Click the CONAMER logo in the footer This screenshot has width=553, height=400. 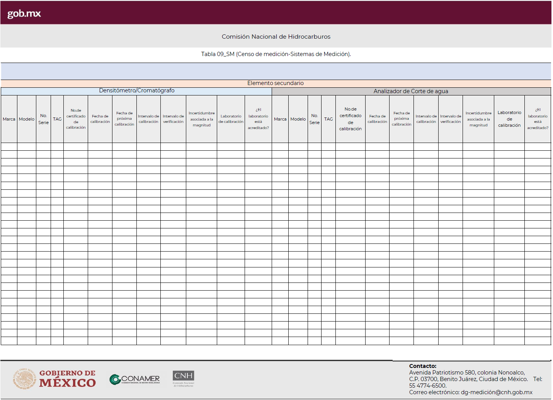(135, 379)
